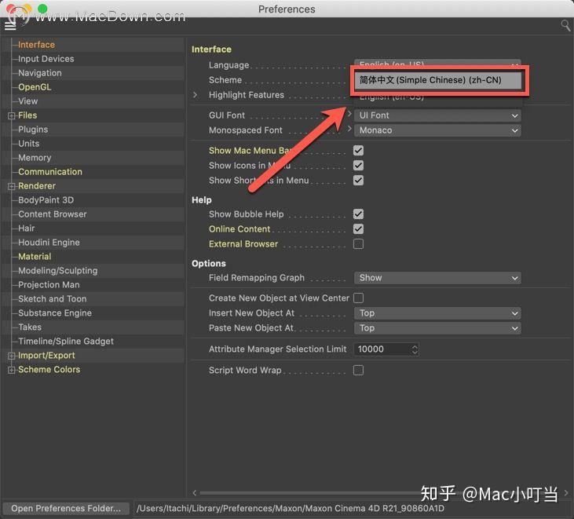Expand the GUI Font sub-options arrow
The height and width of the screenshot is (519, 574).
349,114
